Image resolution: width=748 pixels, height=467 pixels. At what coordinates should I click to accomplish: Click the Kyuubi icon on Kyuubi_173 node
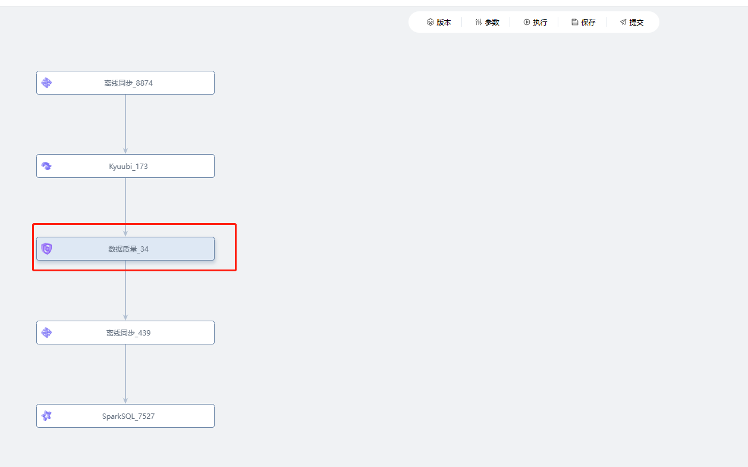click(46, 166)
